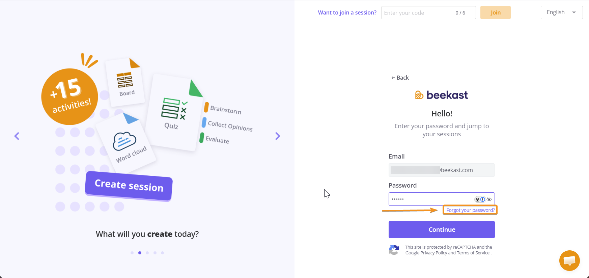Image resolution: width=589 pixels, height=278 pixels.
Task: Select the first carousel dot
Action: [x=132, y=253]
